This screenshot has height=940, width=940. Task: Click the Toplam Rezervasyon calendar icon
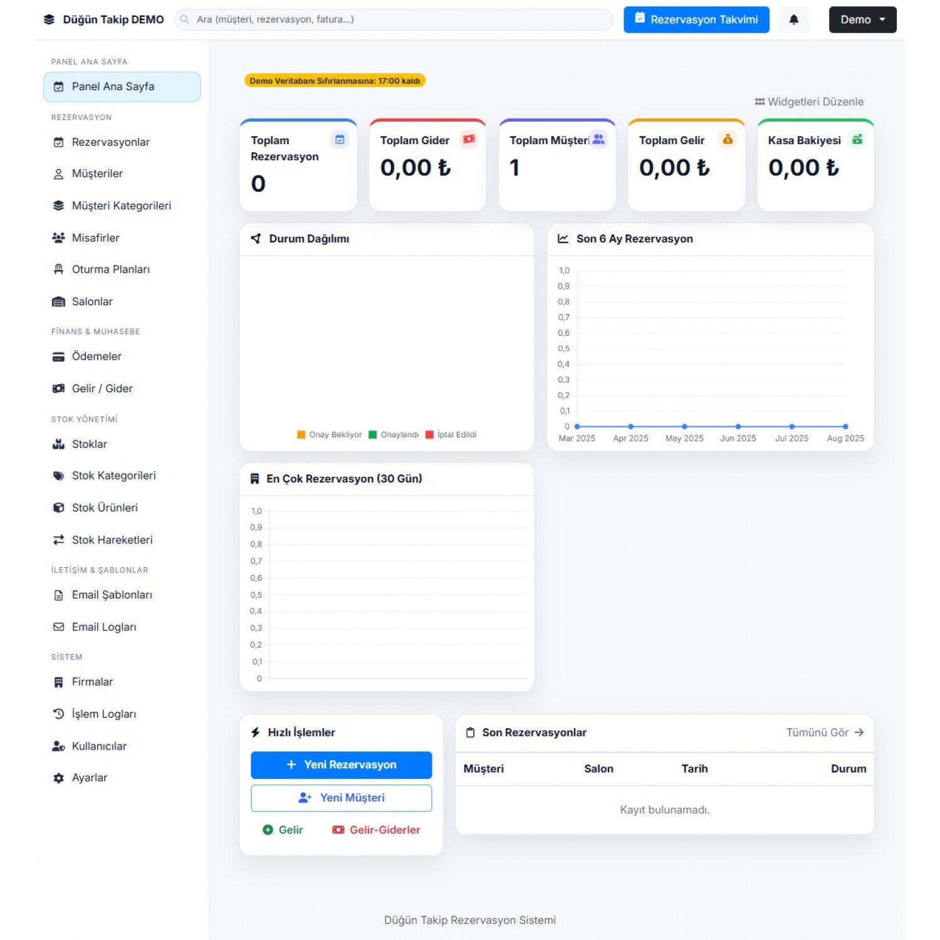(x=339, y=139)
